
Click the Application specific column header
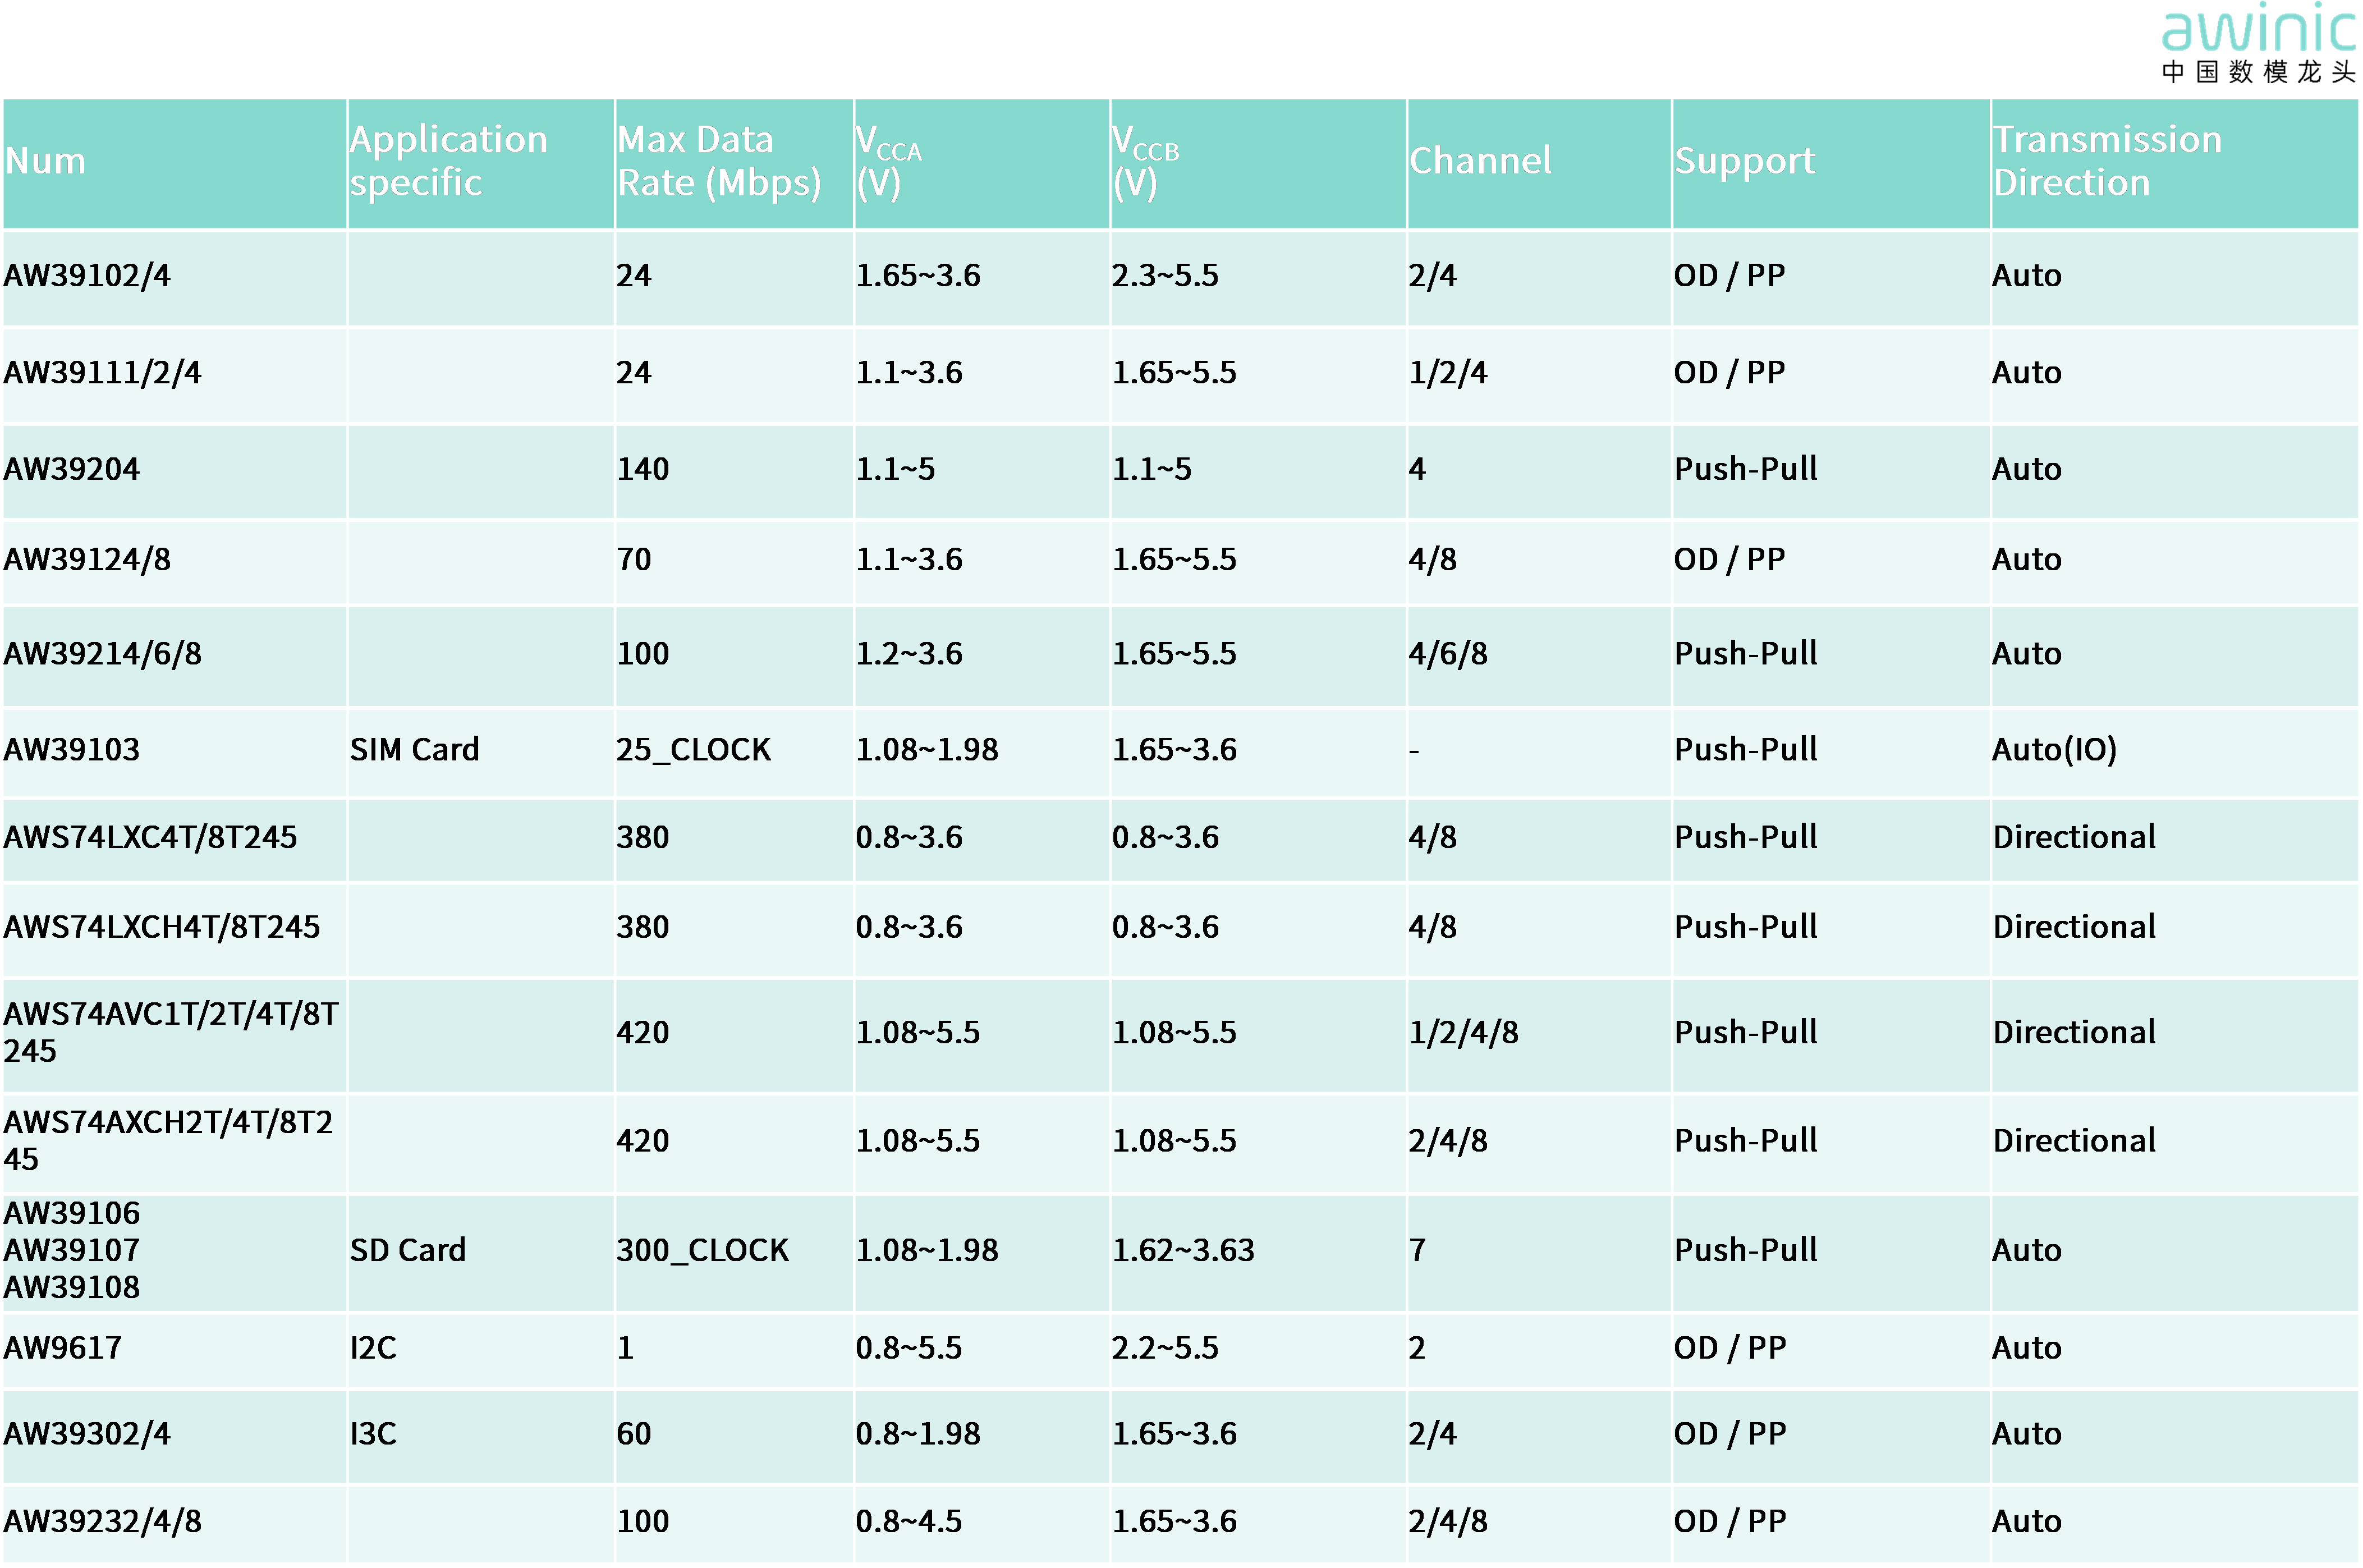pos(448,161)
